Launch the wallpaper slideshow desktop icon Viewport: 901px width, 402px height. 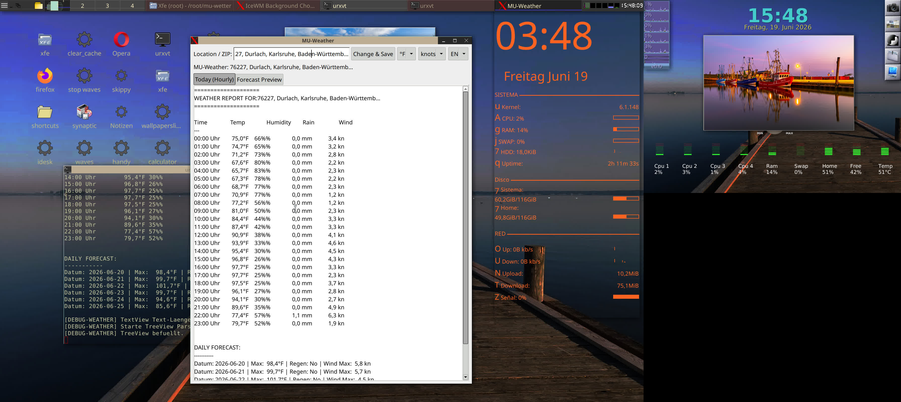click(163, 112)
